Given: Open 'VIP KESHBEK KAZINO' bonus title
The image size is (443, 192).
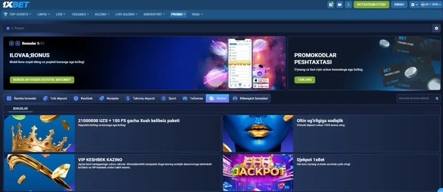Looking at the screenshot, I should pos(100,160).
